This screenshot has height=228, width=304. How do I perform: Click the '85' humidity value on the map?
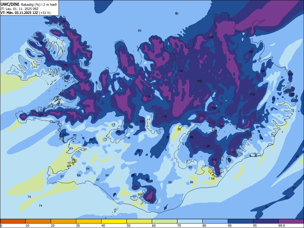click(190, 167)
